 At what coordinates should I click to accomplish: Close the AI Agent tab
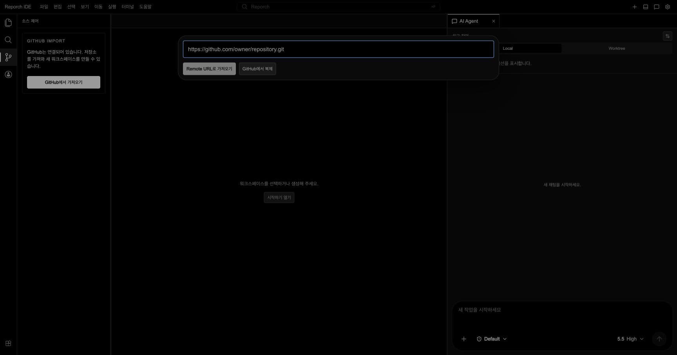[494, 21]
